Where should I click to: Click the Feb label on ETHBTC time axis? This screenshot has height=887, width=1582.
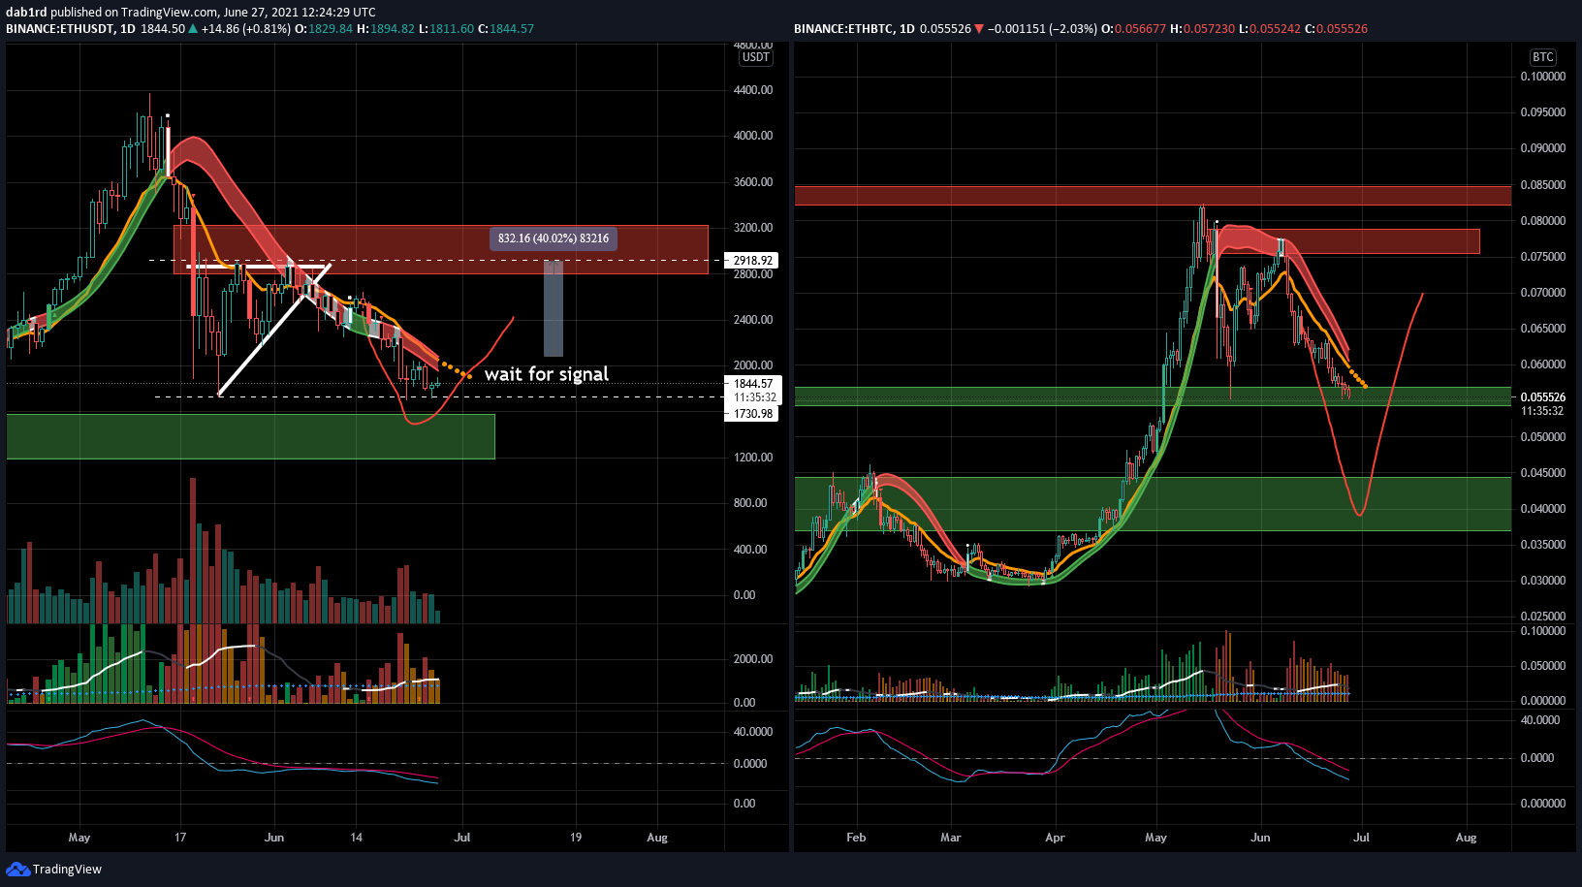click(856, 838)
